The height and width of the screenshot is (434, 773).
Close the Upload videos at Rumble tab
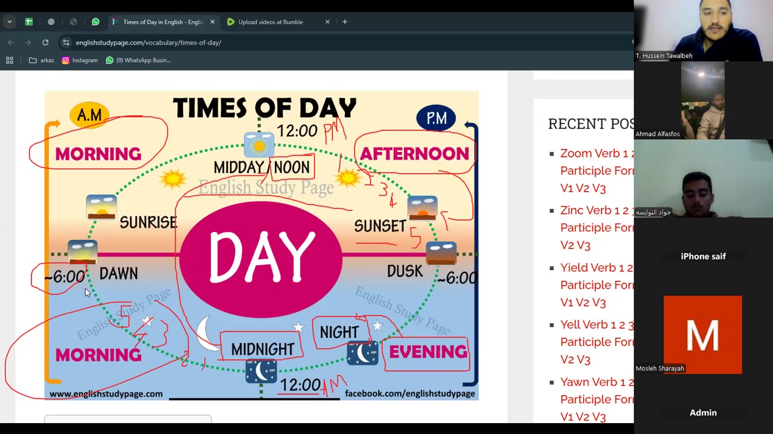327,22
